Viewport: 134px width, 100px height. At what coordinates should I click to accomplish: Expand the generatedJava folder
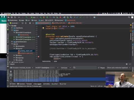tap(12, 42)
